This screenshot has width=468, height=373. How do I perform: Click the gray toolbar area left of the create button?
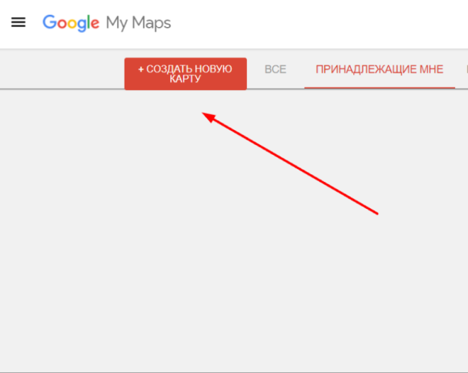(62, 69)
